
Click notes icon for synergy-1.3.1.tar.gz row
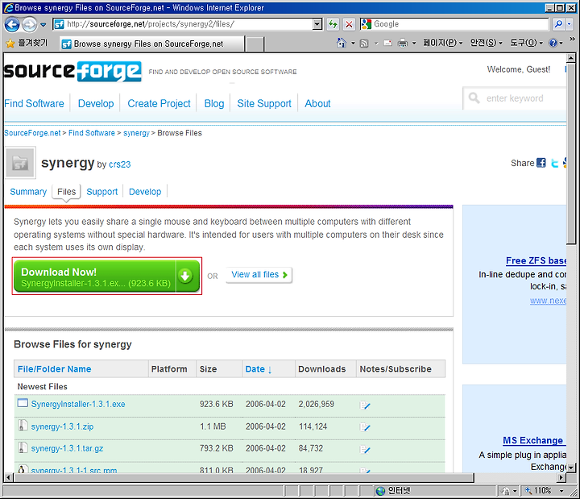pyautogui.click(x=365, y=449)
